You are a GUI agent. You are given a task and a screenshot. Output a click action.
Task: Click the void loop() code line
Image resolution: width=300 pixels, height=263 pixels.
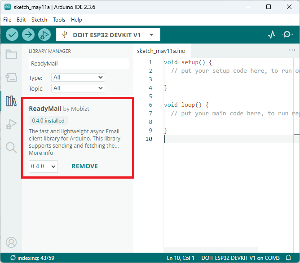pos(186,105)
